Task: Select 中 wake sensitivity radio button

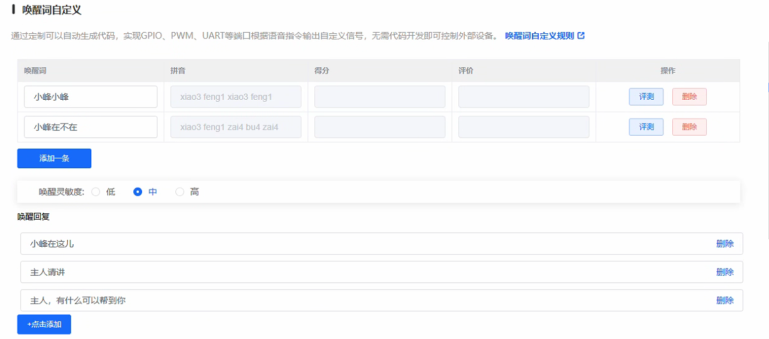Action: pos(138,192)
